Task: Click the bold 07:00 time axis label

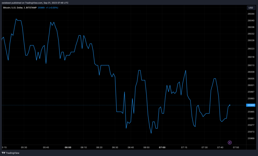Action: pos(162,147)
